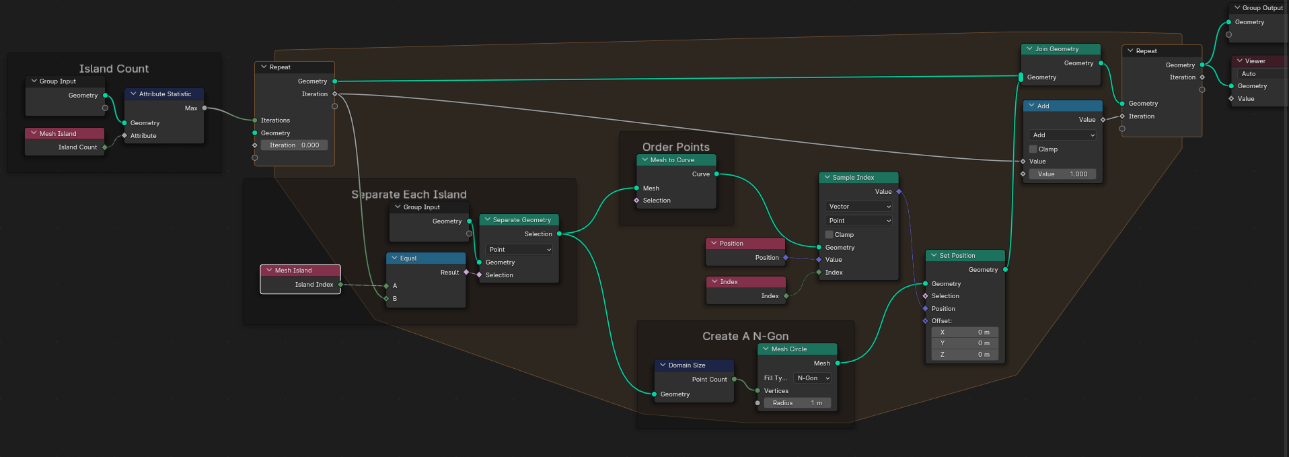Enable Clamp on the Sample Index node

pyautogui.click(x=829, y=234)
